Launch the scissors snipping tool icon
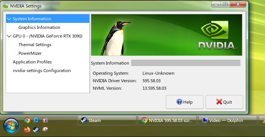 click(x=45, y=130)
